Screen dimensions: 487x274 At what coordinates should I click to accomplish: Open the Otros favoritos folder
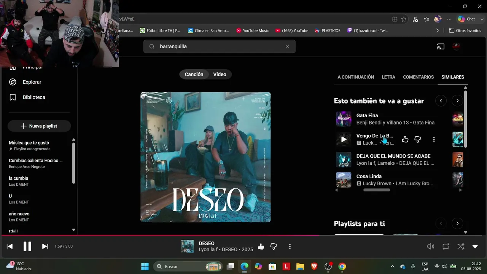tap(465, 30)
